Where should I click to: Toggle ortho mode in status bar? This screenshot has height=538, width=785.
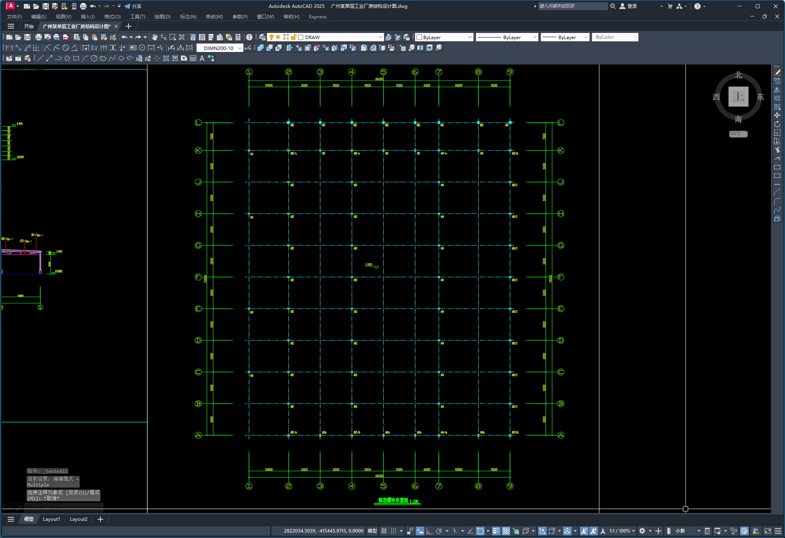point(429,531)
